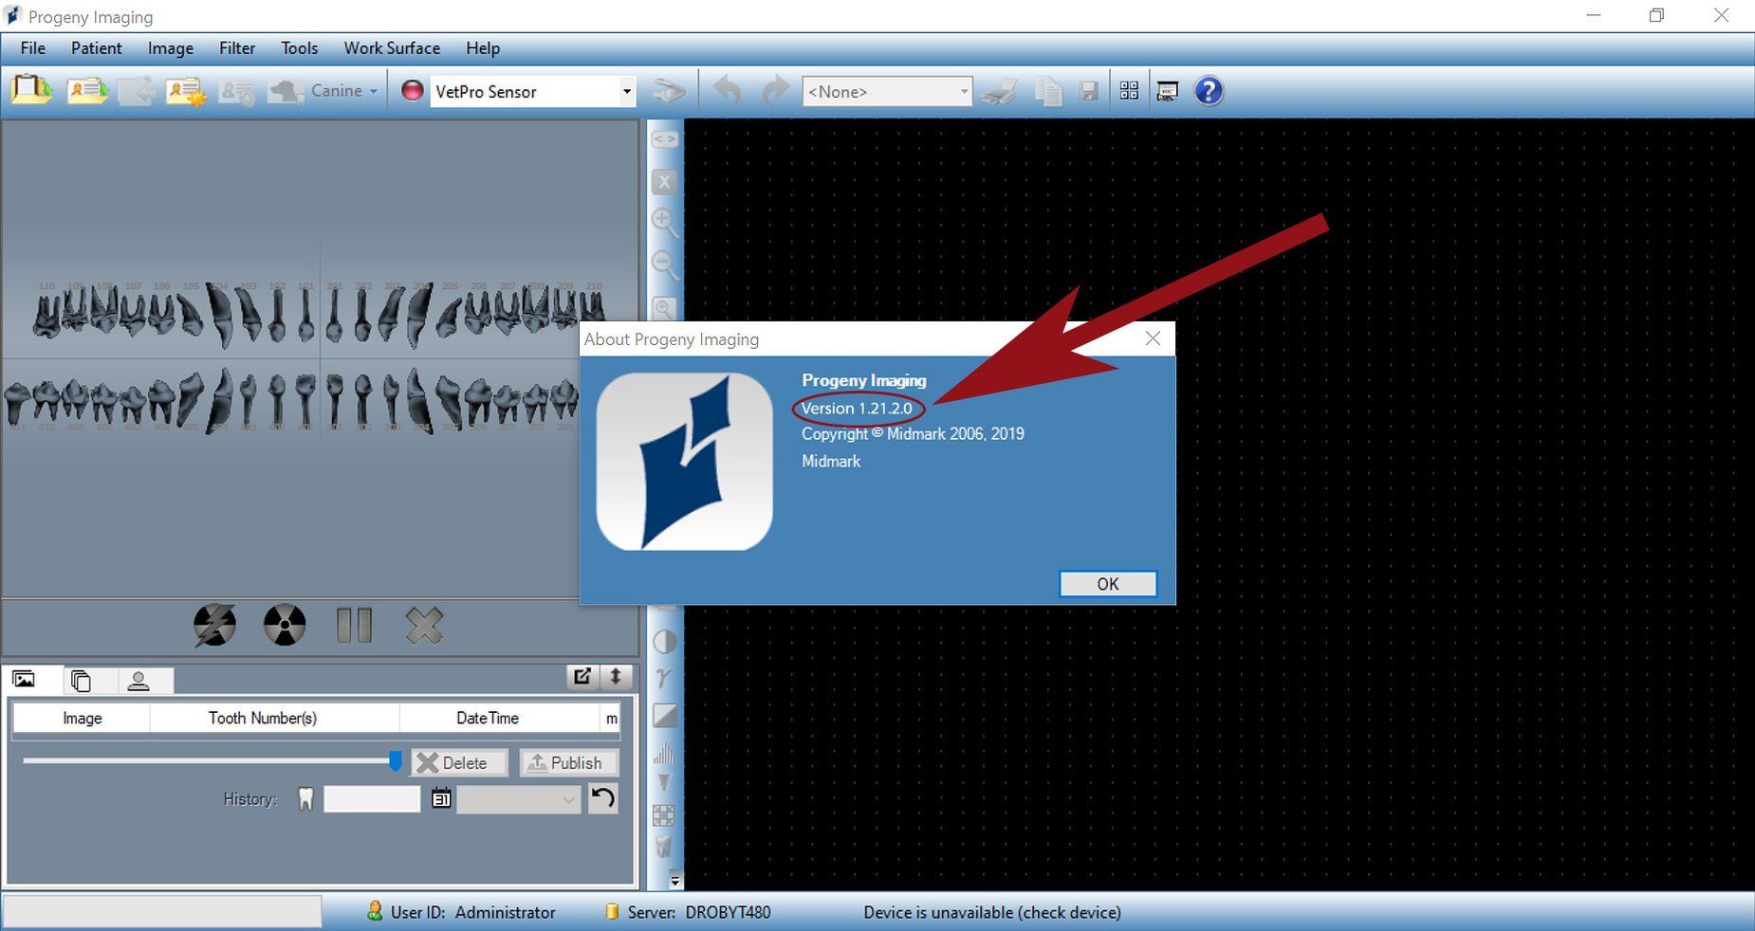
Task: Trigger the X-ray radiation exposure icon
Action: (284, 624)
